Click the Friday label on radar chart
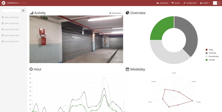The image size is (222, 112). tap(150, 102)
